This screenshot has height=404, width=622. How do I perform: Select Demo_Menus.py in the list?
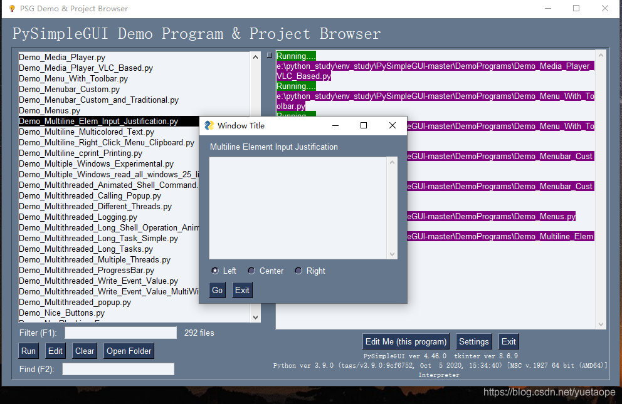click(x=134, y=111)
